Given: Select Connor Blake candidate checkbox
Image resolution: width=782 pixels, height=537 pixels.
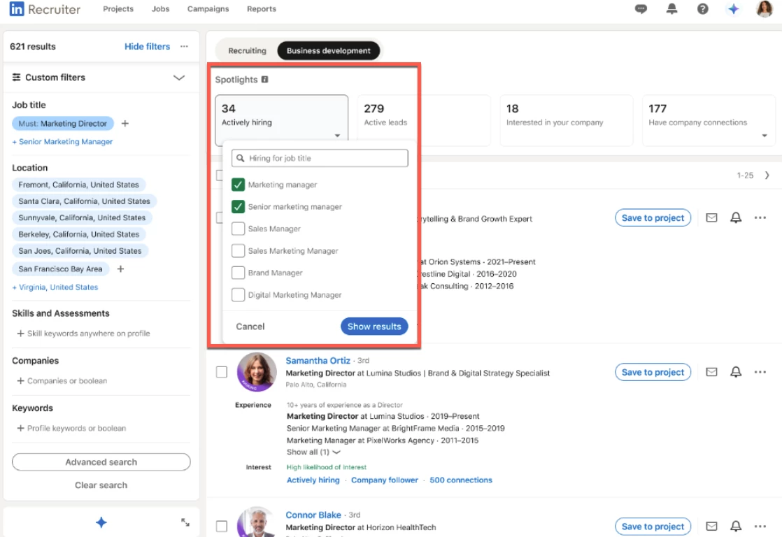Looking at the screenshot, I should click(x=222, y=526).
